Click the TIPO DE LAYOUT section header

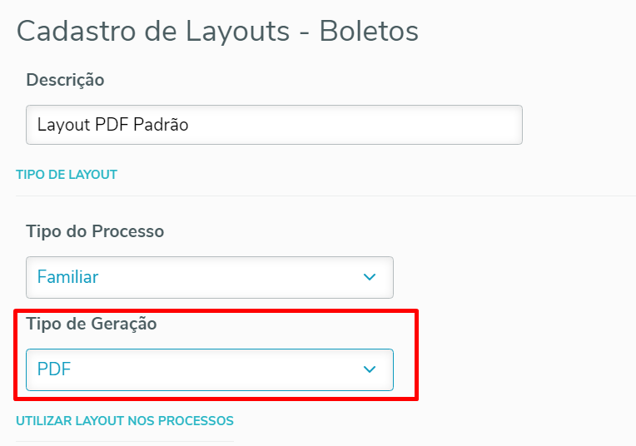point(67,175)
